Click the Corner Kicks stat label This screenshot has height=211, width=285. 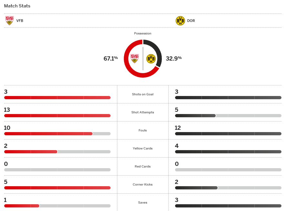tap(142, 185)
